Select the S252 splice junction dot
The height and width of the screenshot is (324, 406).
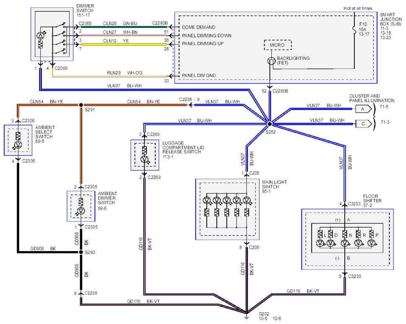tap(270, 124)
